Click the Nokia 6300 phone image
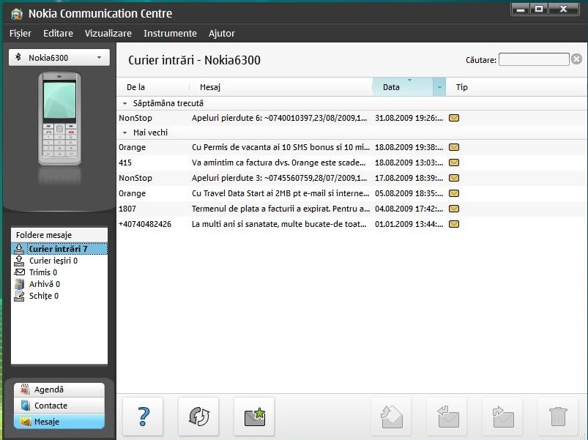The height and width of the screenshot is (440, 588). tap(59, 119)
